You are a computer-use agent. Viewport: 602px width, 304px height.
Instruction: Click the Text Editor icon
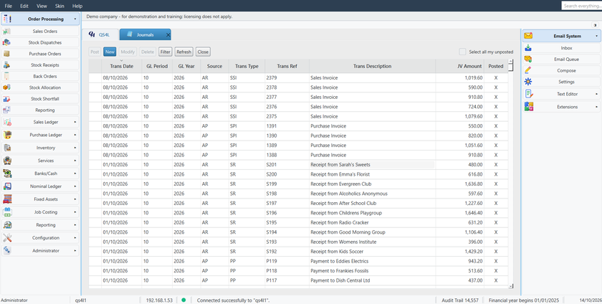pos(529,94)
